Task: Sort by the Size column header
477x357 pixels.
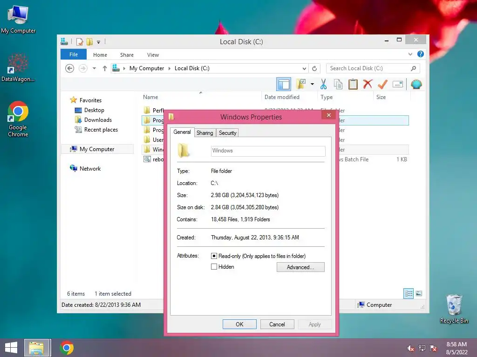Action: [x=381, y=97]
